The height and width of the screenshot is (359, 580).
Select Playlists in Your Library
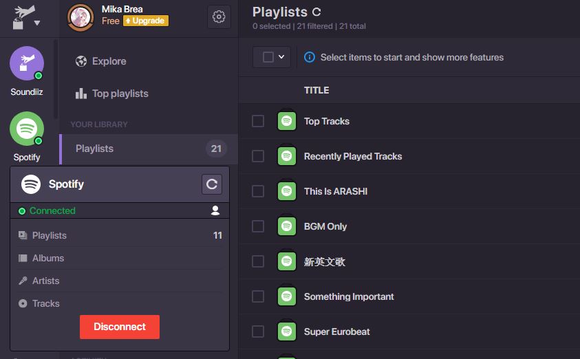[149, 149]
